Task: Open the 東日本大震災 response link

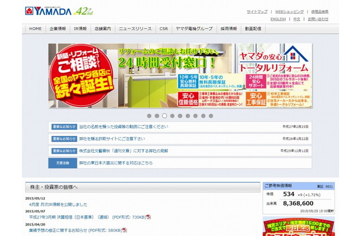Action: click(x=116, y=163)
